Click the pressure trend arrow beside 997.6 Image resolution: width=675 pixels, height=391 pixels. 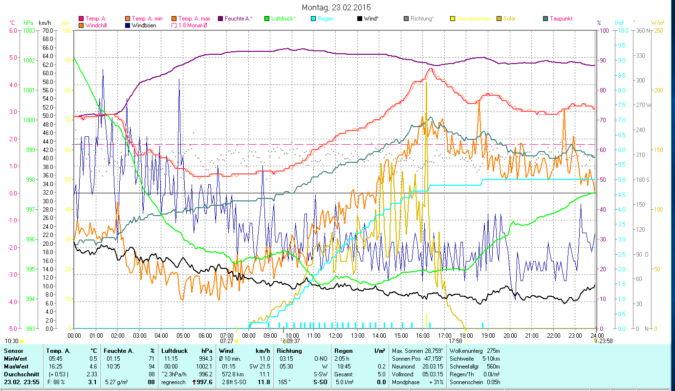pos(195,382)
